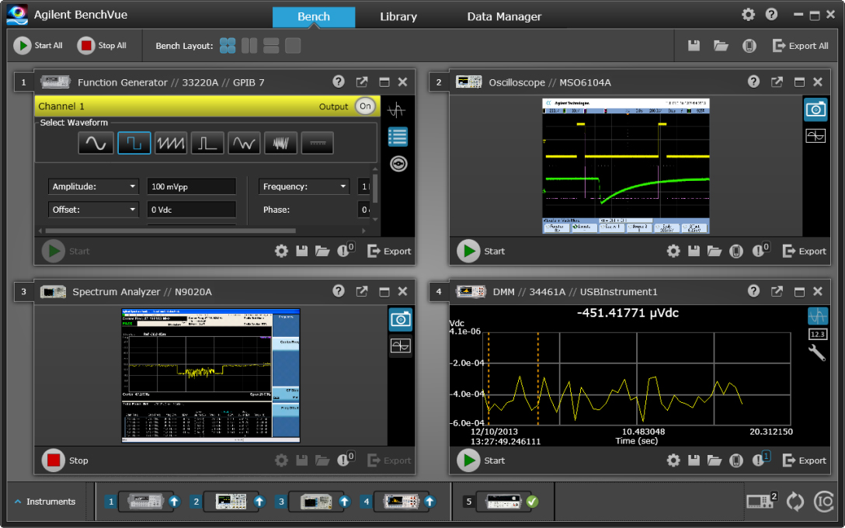This screenshot has width=845, height=528.
Task: Switch to the Data Manager tab
Action: coord(504,17)
